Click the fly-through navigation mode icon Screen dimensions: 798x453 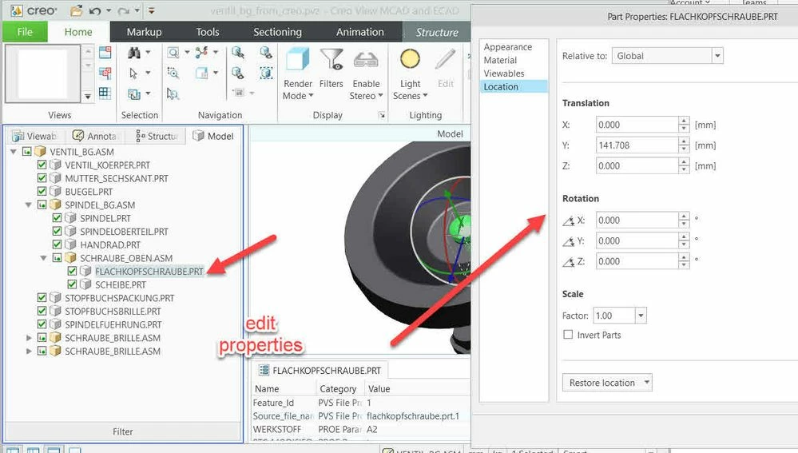pos(202,52)
